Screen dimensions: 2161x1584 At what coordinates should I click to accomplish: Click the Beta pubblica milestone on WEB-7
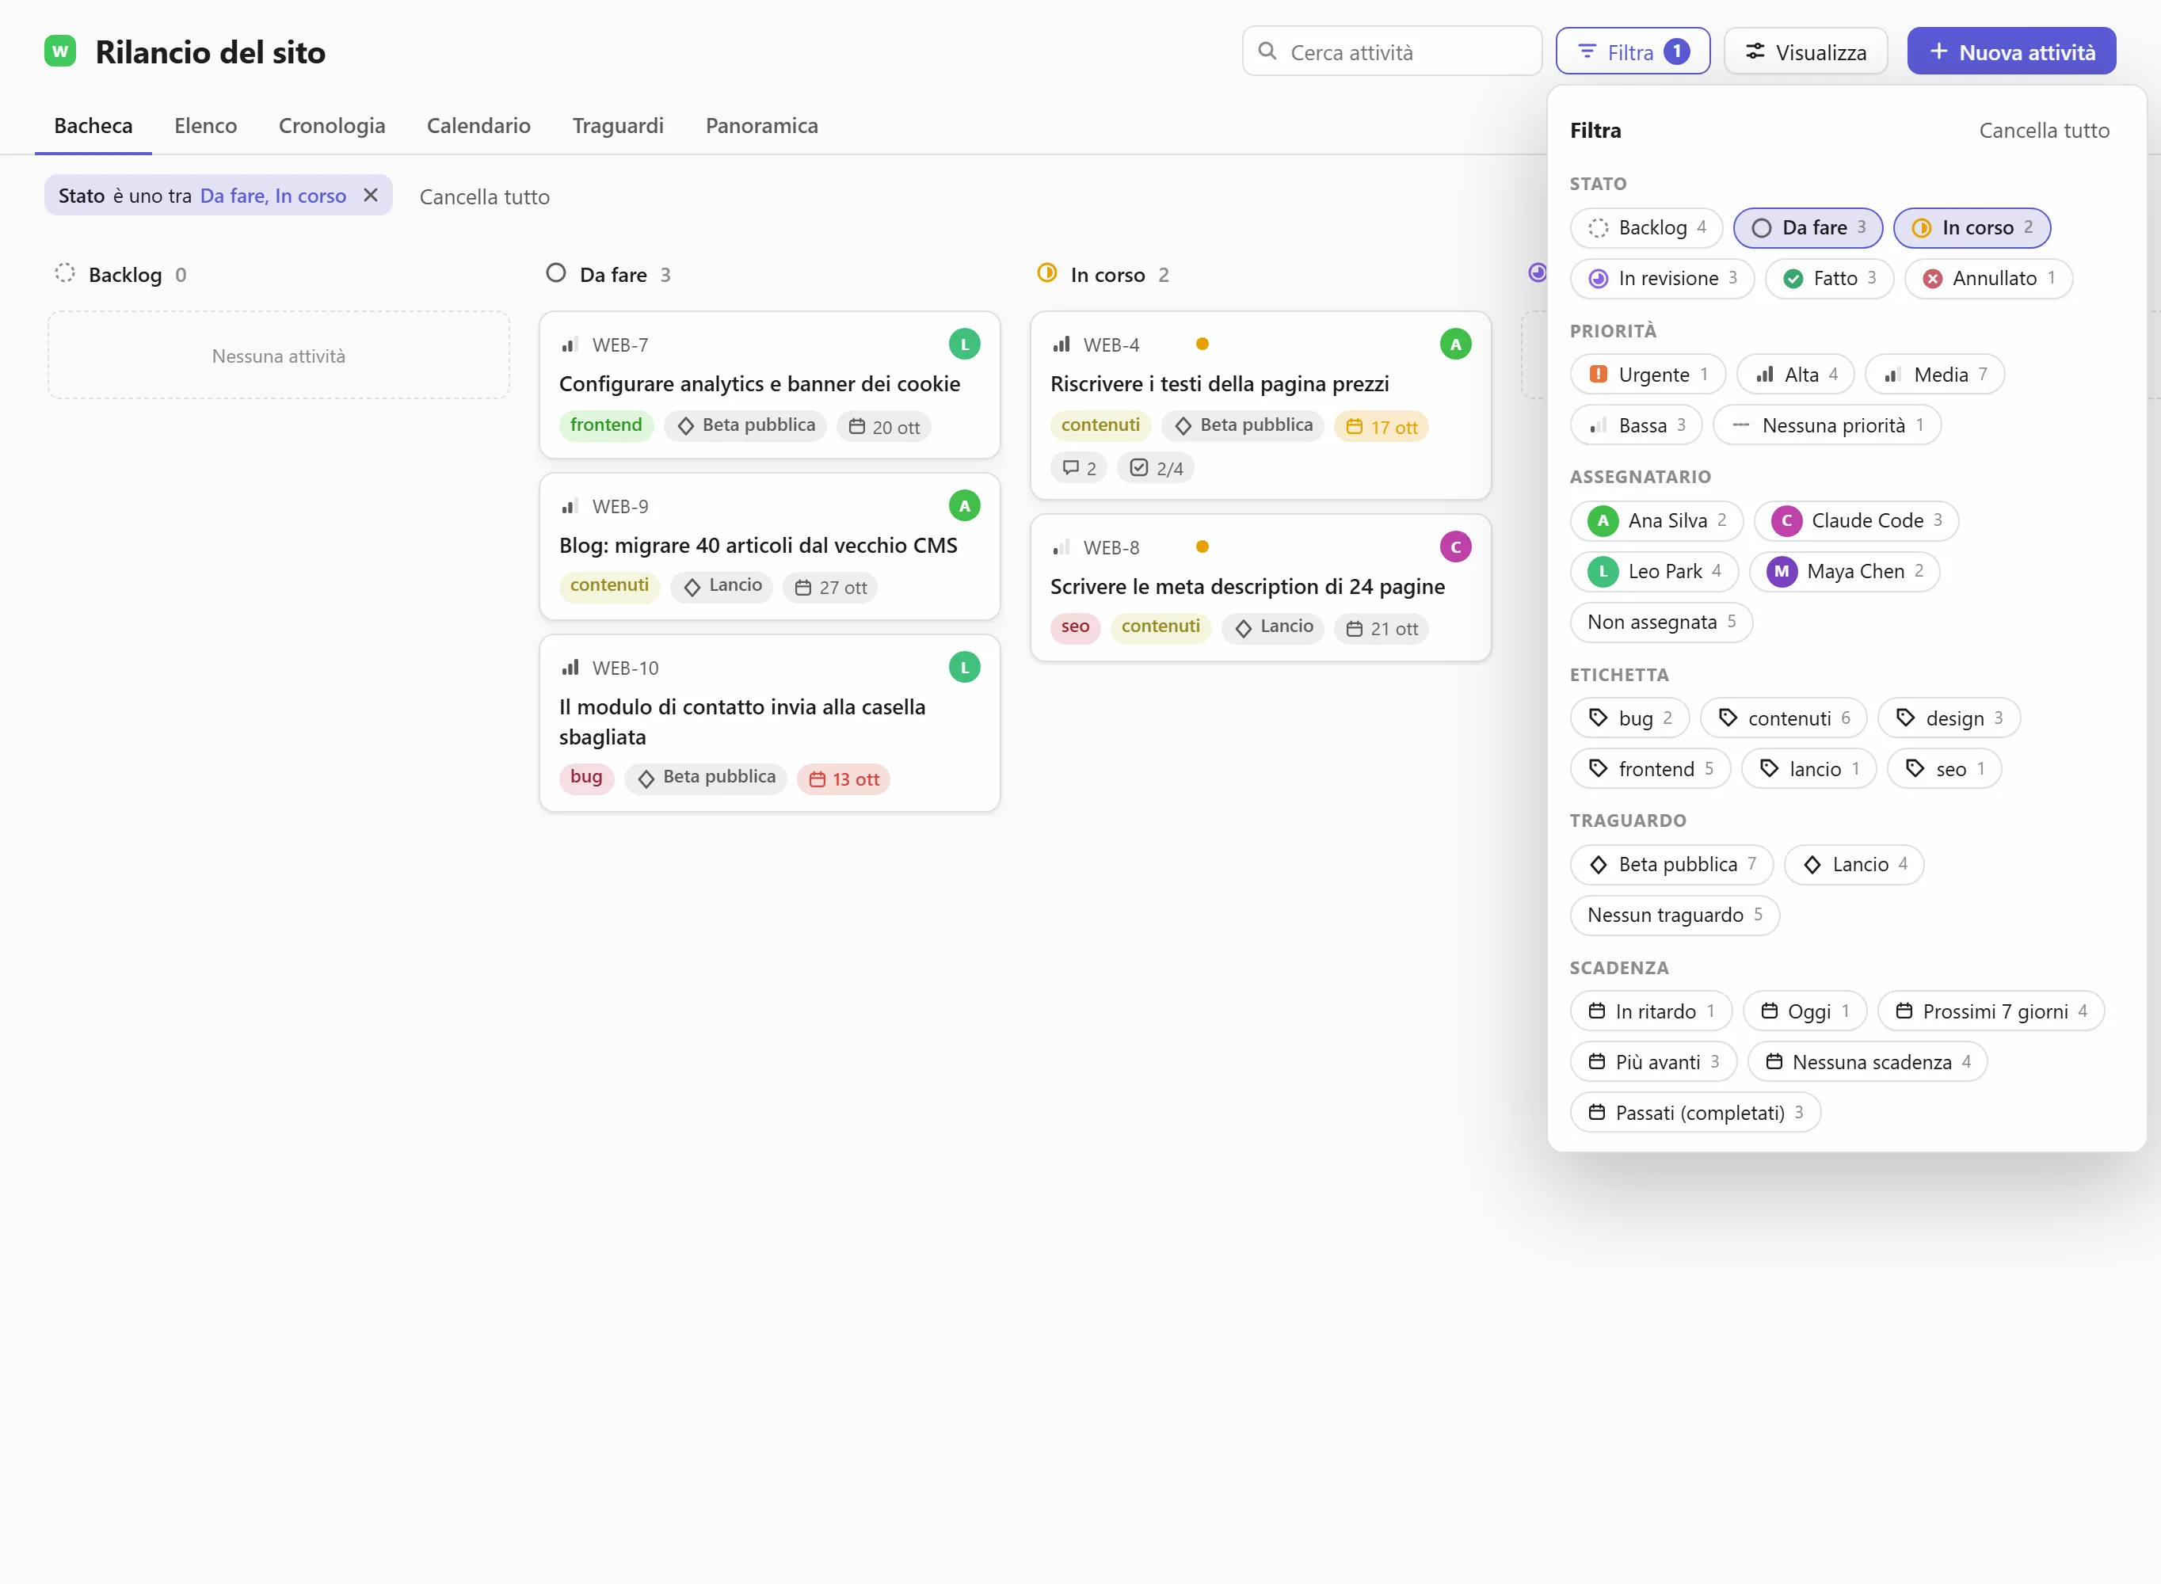[746, 426]
